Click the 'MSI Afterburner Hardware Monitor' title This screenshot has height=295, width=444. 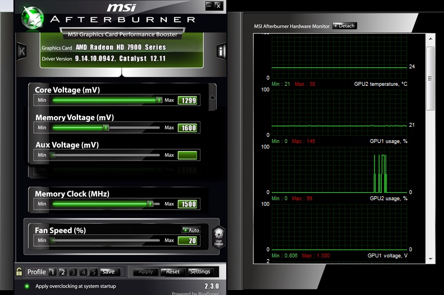[292, 26]
